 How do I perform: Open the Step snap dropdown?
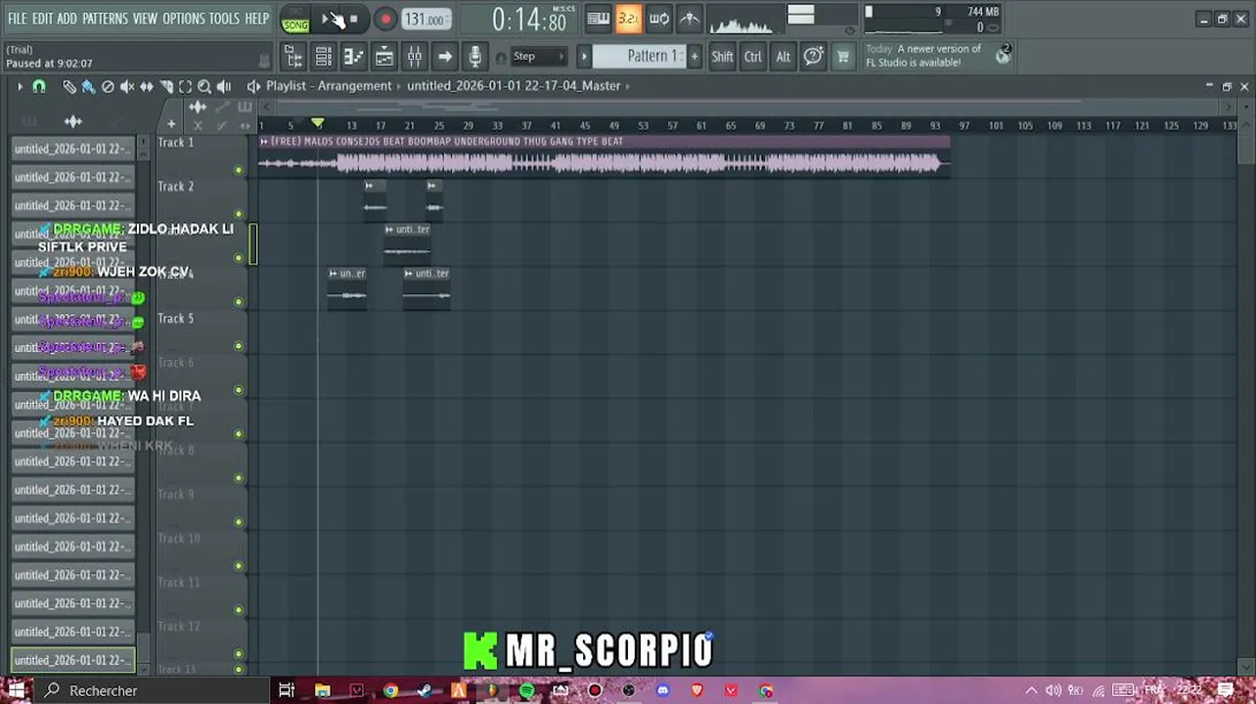pyautogui.click(x=538, y=57)
